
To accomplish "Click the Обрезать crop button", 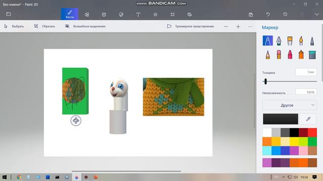I will tap(45, 26).
